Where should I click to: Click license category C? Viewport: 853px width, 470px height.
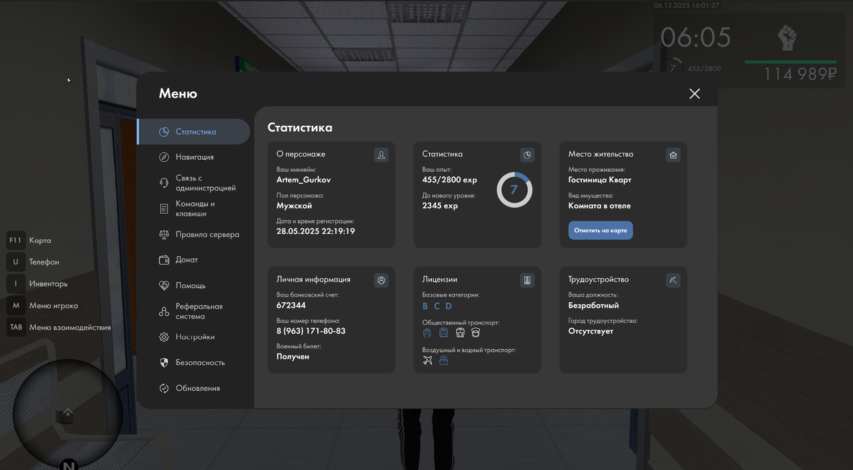click(437, 306)
